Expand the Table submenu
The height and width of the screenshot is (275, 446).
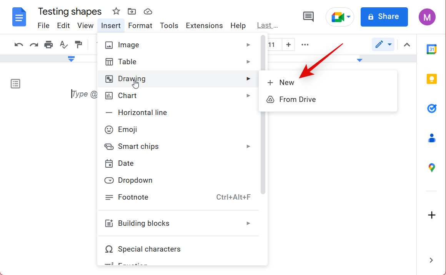click(x=178, y=62)
